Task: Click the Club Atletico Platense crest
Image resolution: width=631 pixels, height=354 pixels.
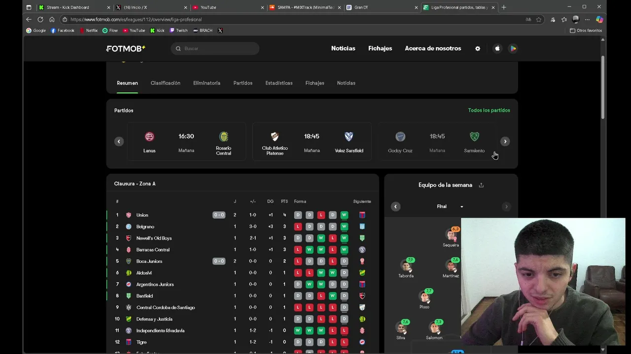Action: pyautogui.click(x=275, y=137)
